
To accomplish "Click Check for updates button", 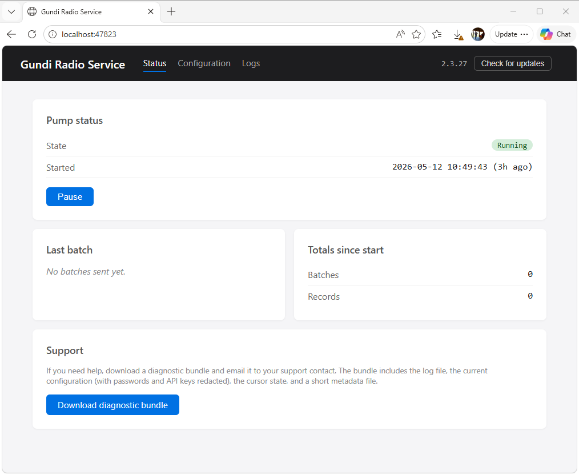I will (x=513, y=63).
